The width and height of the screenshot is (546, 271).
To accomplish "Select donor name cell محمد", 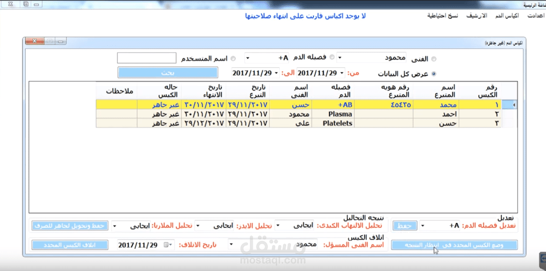I will tap(436, 105).
